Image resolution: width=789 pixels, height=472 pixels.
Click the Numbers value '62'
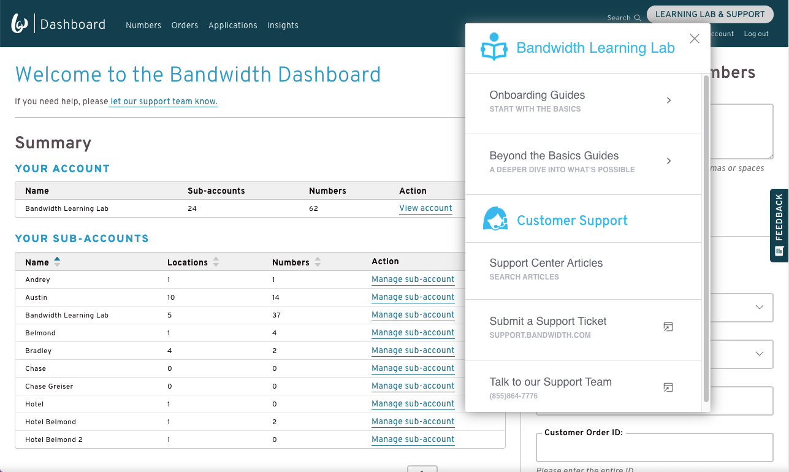pyautogui.click(x=313, y=208)
